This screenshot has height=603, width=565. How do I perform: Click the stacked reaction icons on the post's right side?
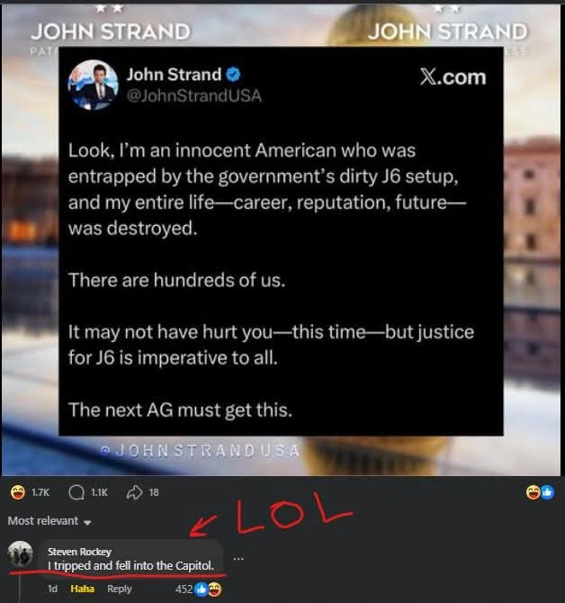click(x=541, y=492)
